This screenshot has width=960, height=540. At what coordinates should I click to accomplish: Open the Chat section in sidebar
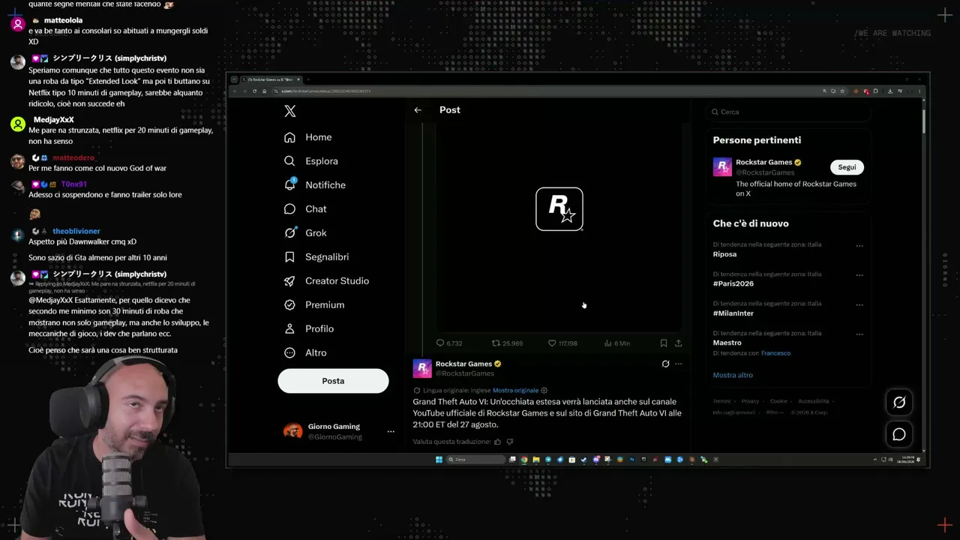305,208
